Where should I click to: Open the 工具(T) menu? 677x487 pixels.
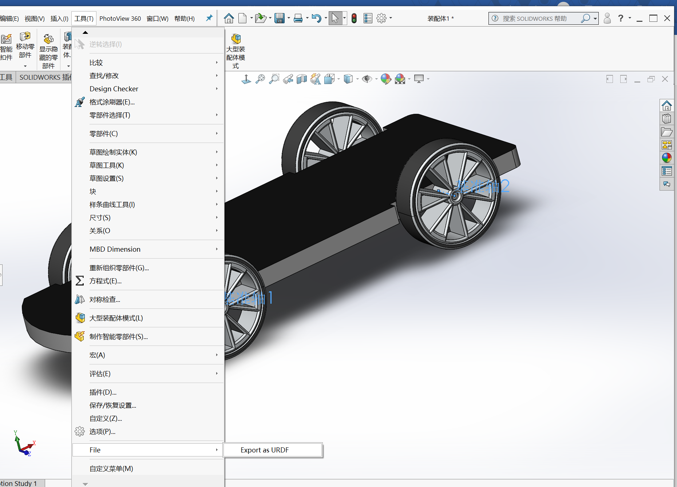click(x=84, y=19)
